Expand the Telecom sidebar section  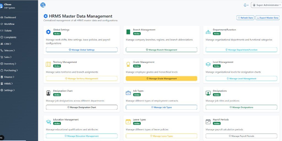coord(8,50)
